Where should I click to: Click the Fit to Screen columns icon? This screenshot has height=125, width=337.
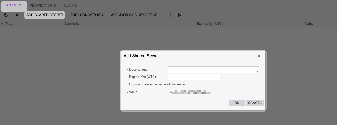[x=169, y=15]
